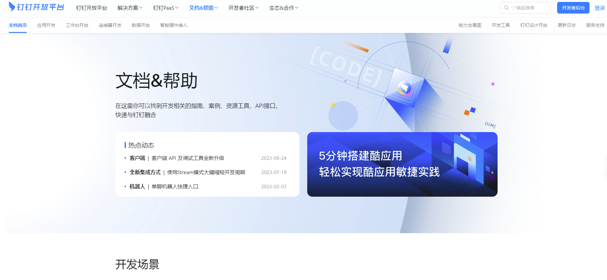Select the 智能硬件接入 tab

174,25
